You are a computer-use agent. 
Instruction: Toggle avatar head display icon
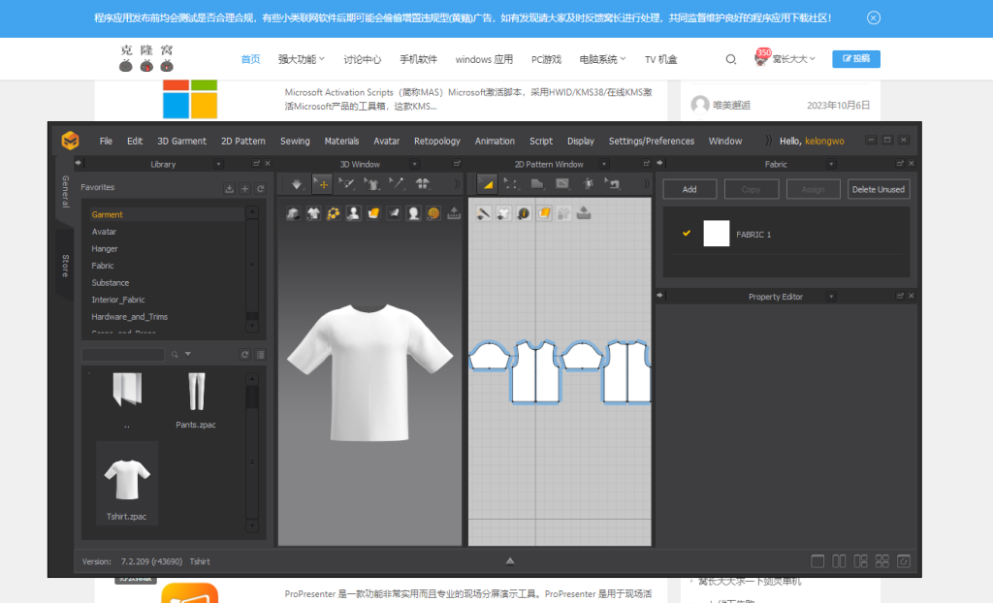click(413, 214)
